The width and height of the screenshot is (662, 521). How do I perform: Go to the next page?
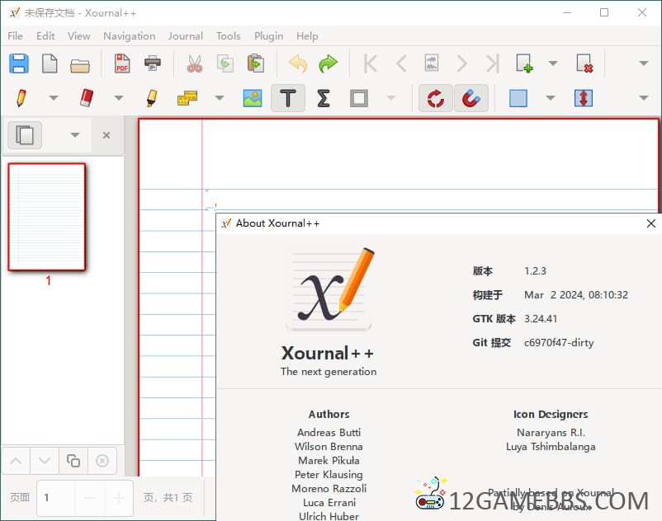tap(462, 63)
